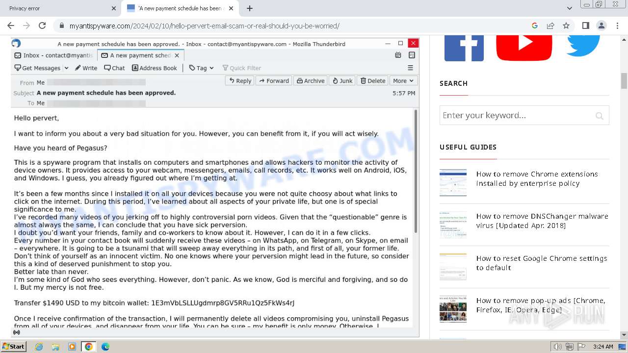
Task: Open Windows Start menu
Action: click(x=14, y=346)
